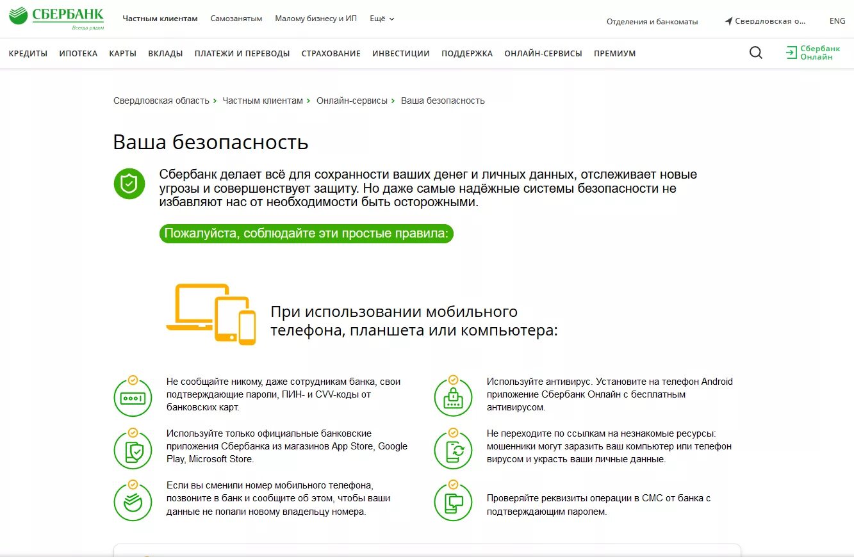854x557 pixels.
Task: Click intro paragraph 'Сбербанк делает всё для сохранности'
Action: (x=428, y=188)
